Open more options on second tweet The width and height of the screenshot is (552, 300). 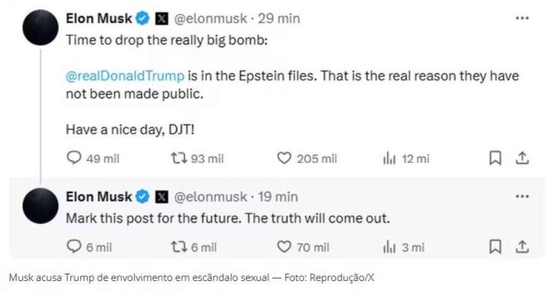pyautogui.click(x=522, y=196)
